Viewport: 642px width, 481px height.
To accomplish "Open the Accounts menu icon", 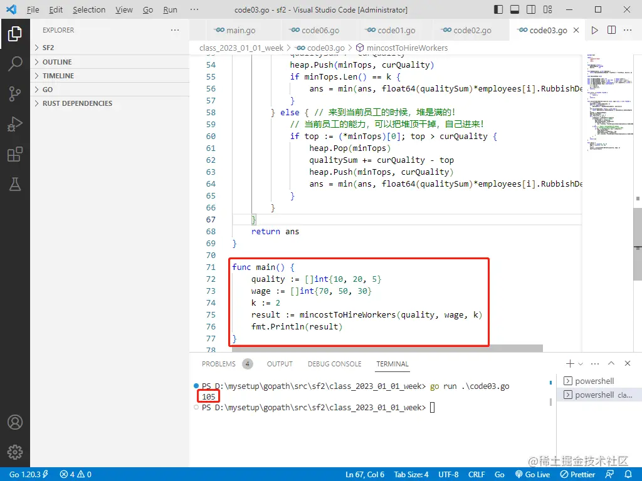I will (x=15, y=422).
